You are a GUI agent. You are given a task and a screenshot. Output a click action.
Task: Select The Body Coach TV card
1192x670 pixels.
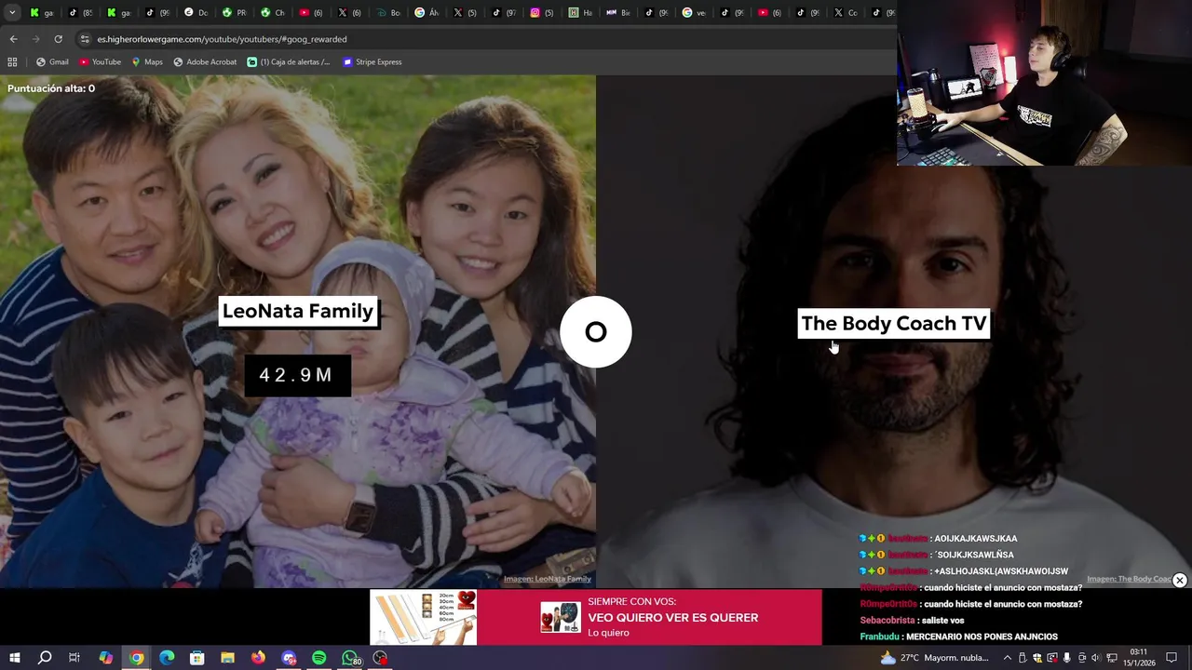click(894, 331)
